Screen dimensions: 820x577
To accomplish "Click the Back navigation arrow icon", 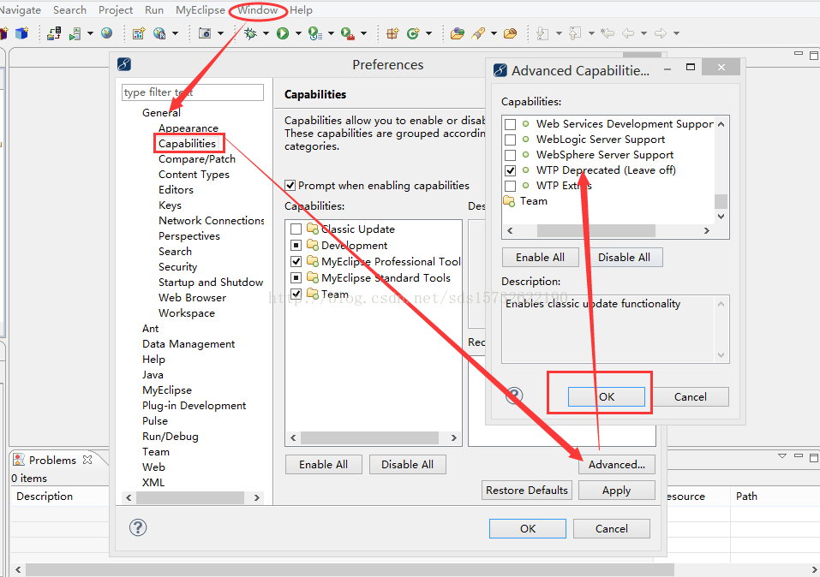I will coord(628,33).
